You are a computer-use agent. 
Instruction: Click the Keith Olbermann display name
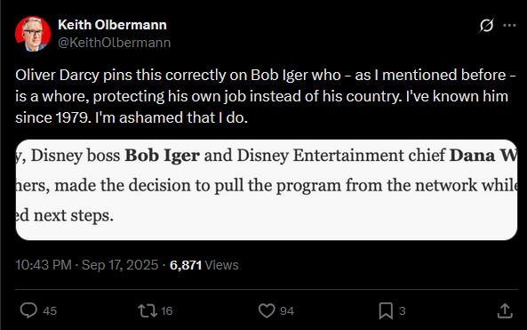coord(112,25)
